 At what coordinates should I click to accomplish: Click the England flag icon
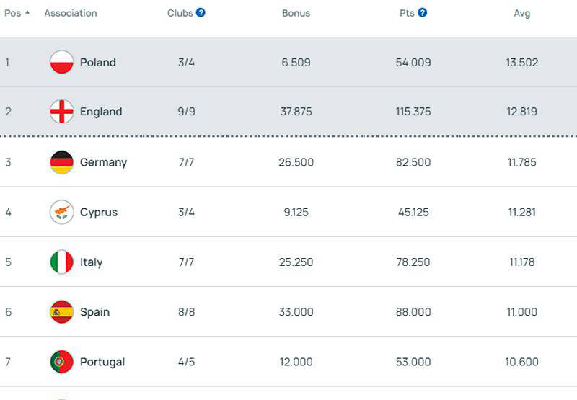click(62, 112)
